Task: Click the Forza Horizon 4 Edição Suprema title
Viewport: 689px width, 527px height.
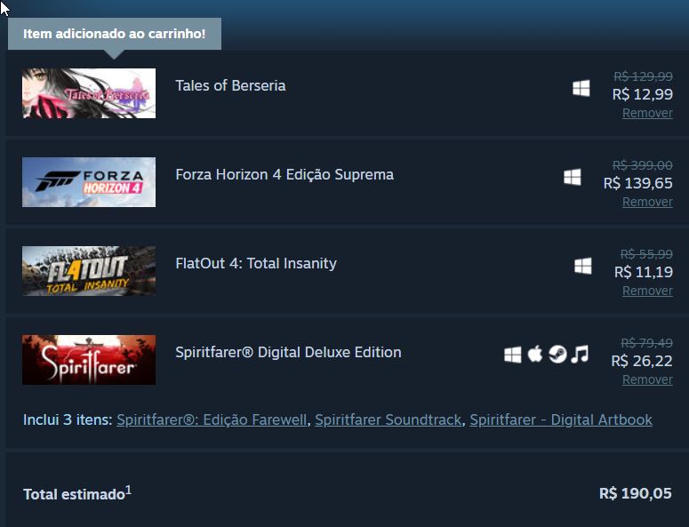Action: (x=284, y=174)
